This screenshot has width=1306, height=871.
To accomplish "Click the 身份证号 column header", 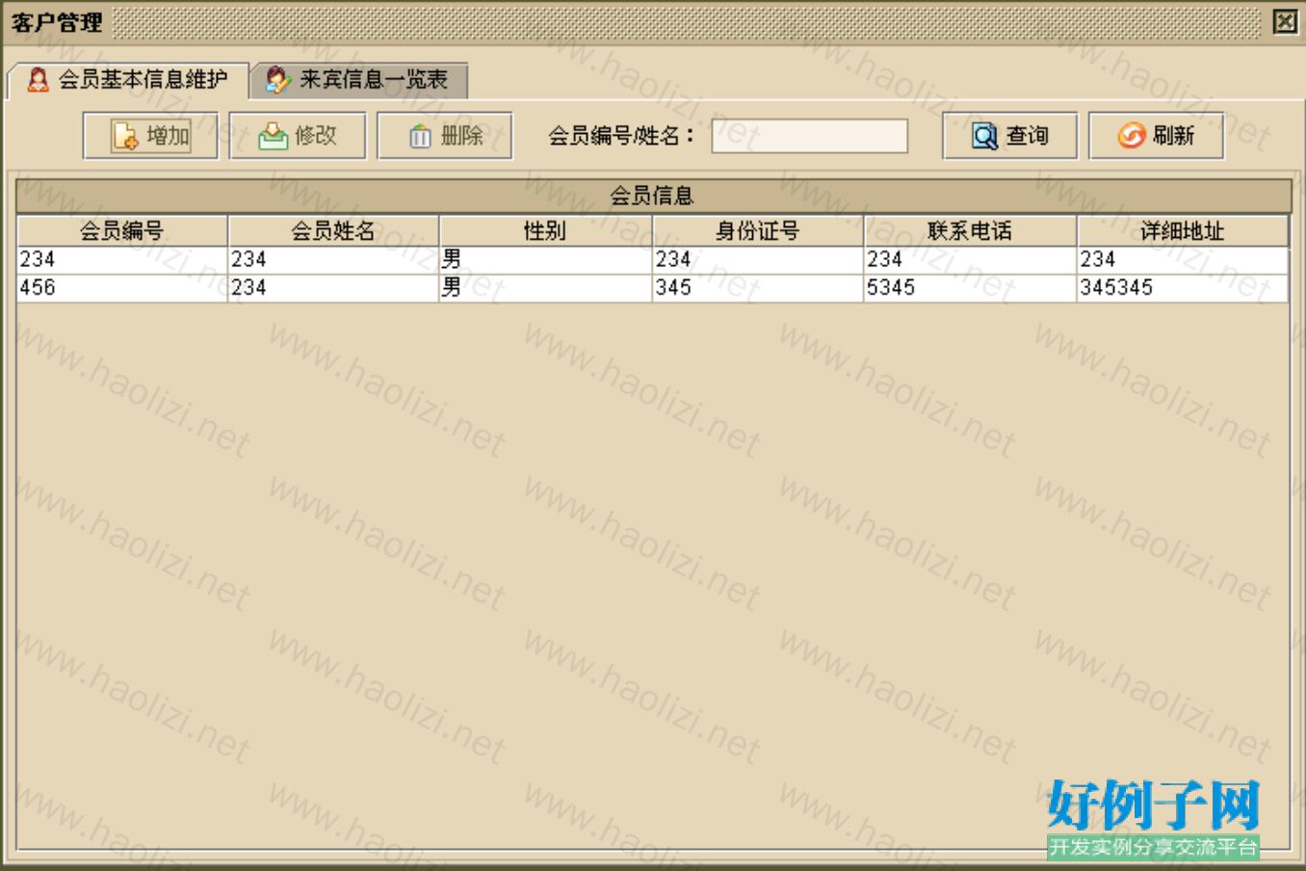I will (x=757, y=231).
